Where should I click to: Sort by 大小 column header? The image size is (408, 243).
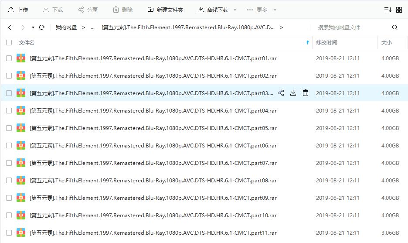(x=386, y=42)
